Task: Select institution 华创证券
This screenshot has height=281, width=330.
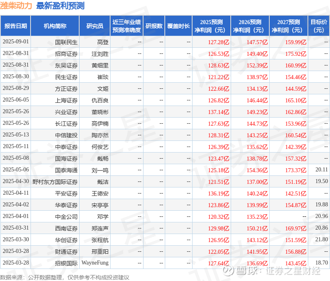Action: (x=66, y=240)
